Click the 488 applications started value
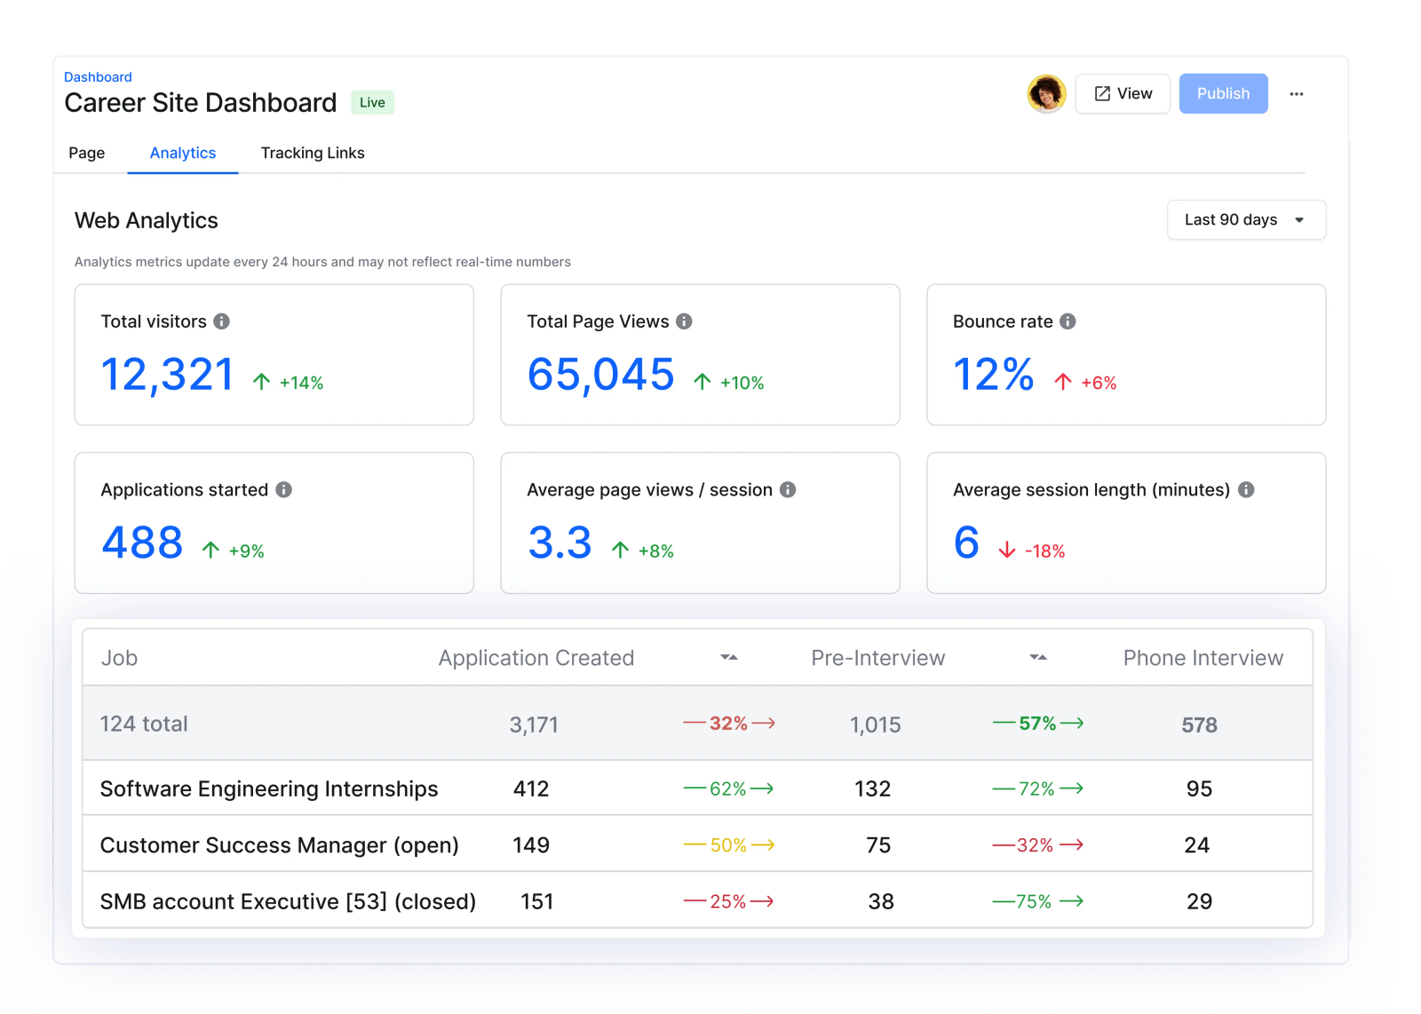1421x1014 pixels. [x=142, y=543]
